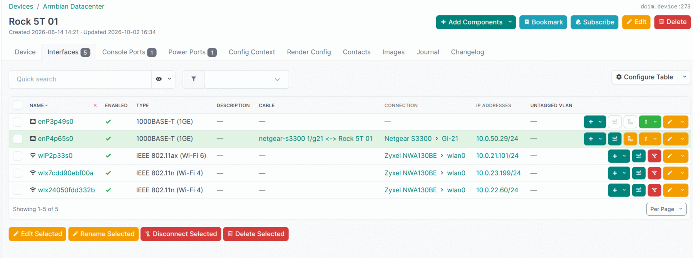Open the Power Ports tab

[x=192, y=52]
